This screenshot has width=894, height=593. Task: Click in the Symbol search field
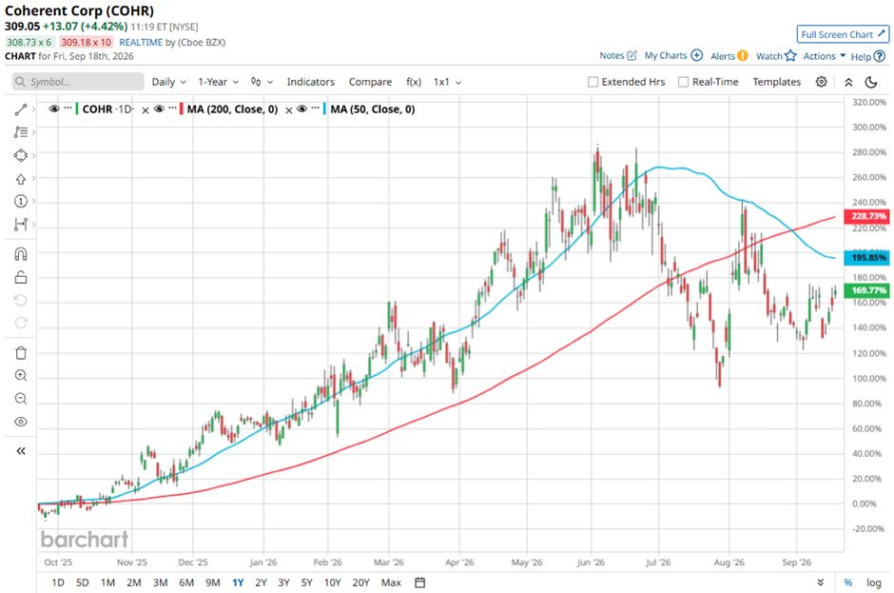coord(78,82)
